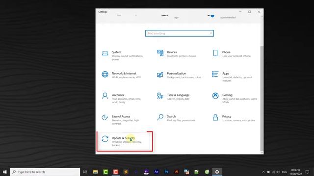This screenshot has width=314, height=176.
Task: Open the ENG language input indicator
Action: coord(285,172)
